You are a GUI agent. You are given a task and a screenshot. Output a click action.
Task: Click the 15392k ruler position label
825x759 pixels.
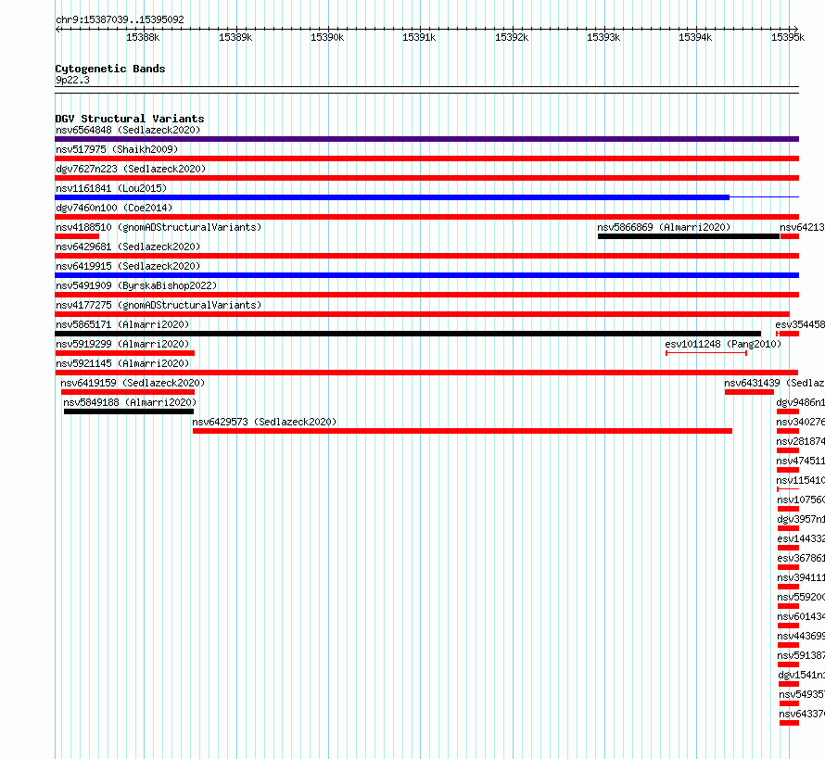coord(512,37)
